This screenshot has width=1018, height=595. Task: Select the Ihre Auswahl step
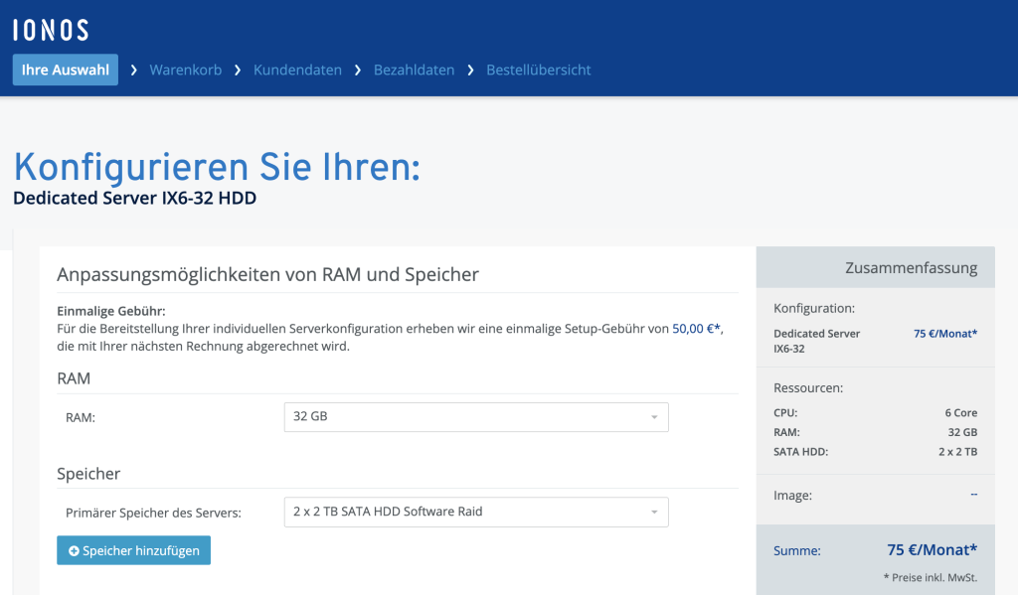(x=65, y=70)
